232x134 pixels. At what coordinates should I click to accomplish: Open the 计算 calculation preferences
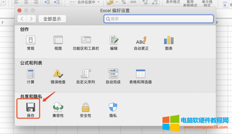(x=31, y=77)
